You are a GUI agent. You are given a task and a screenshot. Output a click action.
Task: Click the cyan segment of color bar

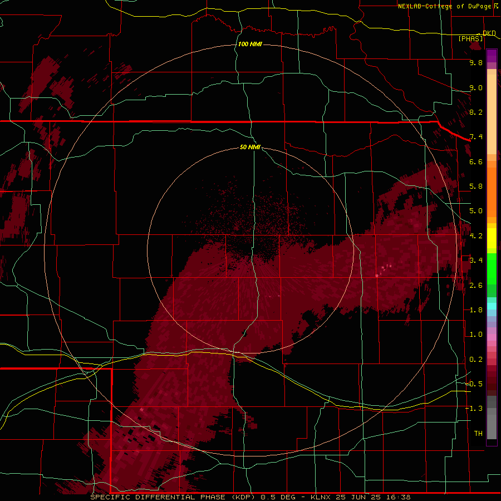tap(492, 306)
